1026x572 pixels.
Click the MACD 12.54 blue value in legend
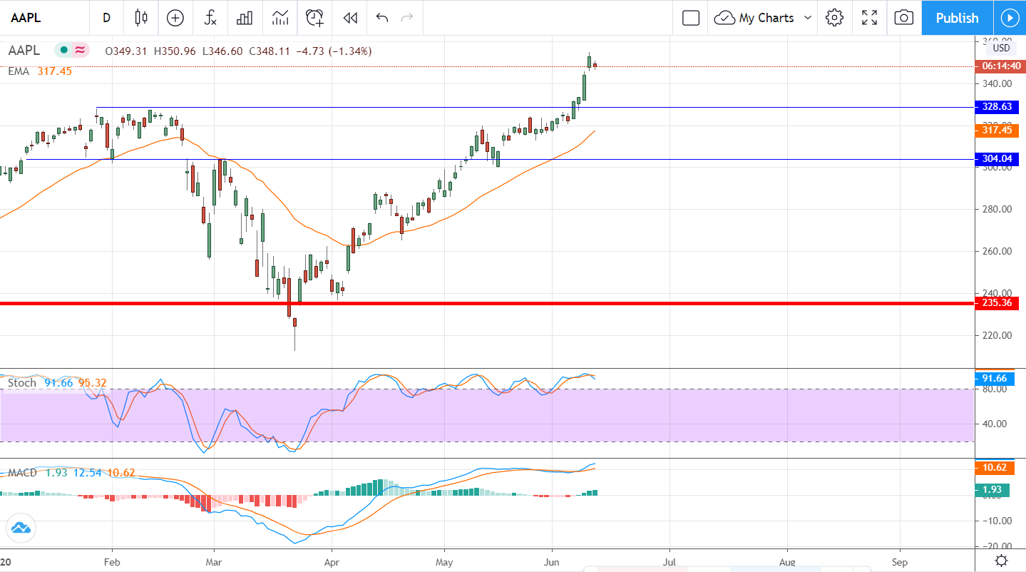click(x=88, y=473)
